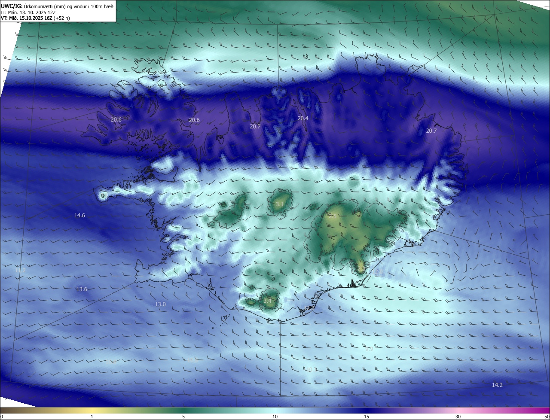Click the legend tick label 10

pyautogui.click(x=275, y=417)
